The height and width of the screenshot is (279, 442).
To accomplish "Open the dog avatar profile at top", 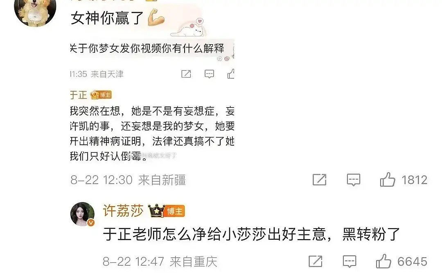I will [35, 11].
